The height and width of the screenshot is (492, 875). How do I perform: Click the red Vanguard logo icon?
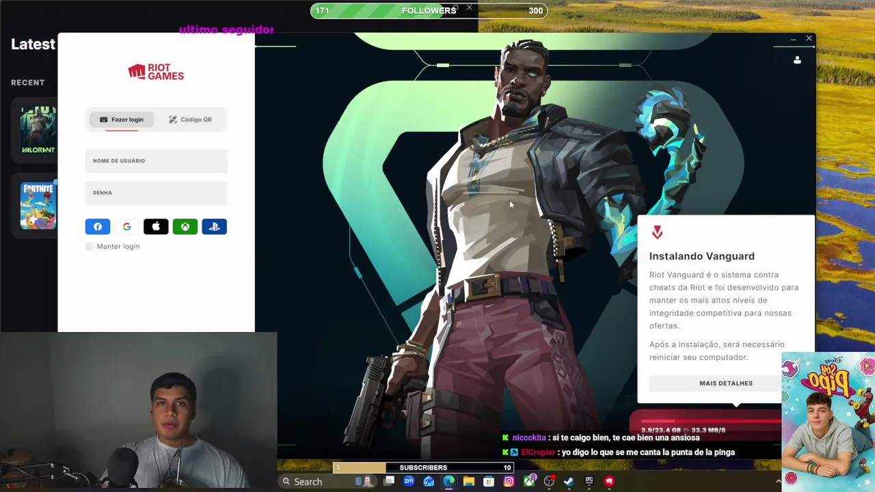point(657,233)
